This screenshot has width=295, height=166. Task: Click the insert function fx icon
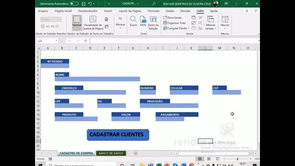coord(85,41)
